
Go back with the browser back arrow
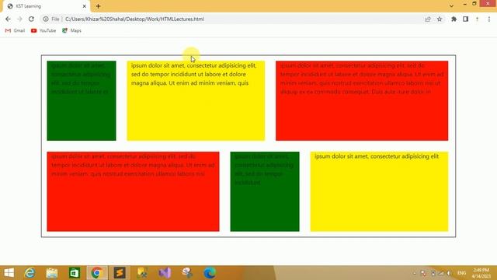click(x=8, y=19)
